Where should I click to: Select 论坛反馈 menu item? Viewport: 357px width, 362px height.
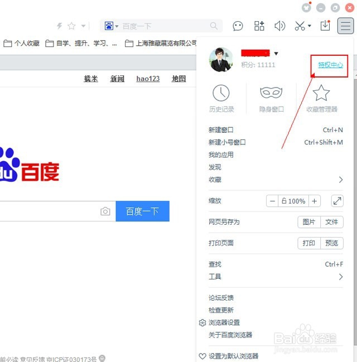pyautogui.click(x=221, y=298)
